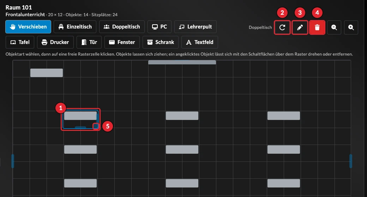
Task: Activate the Verschieben move tool
Action: pos(28,27)
